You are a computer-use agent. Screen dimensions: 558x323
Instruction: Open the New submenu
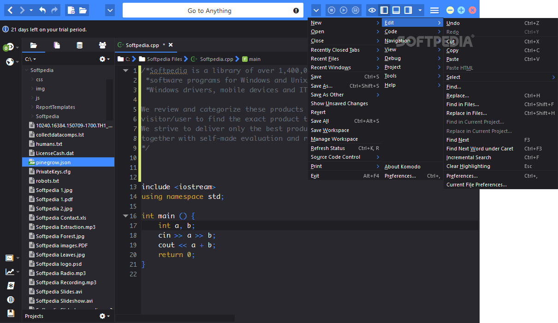345,23
